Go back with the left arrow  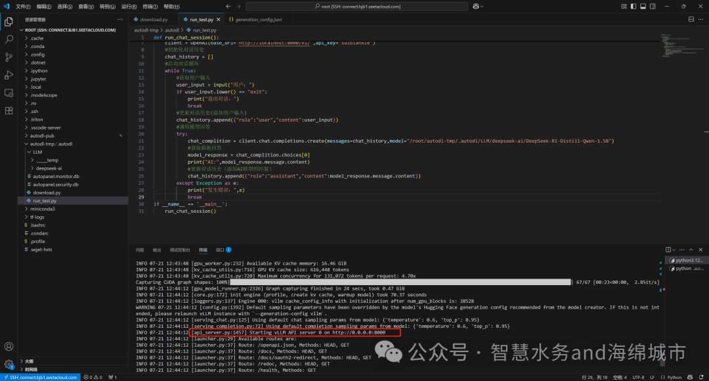tap(228, 7)
